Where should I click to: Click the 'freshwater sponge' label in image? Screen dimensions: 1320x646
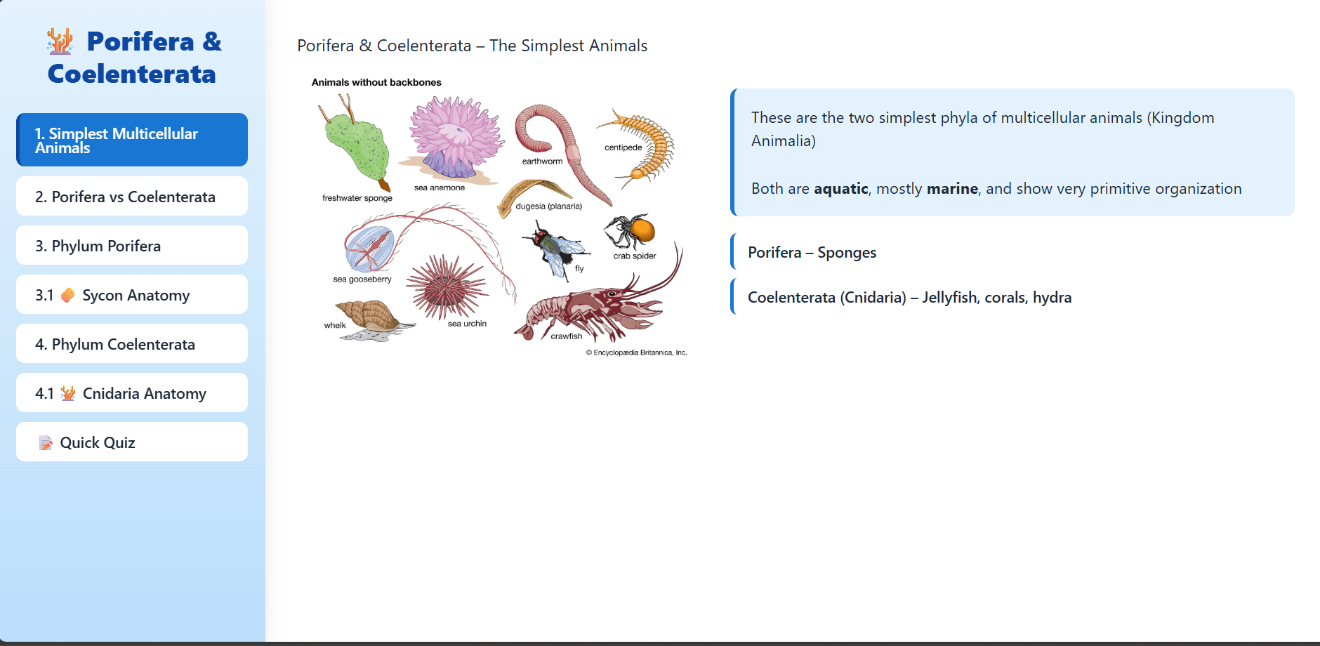click(x=357, y=198)
